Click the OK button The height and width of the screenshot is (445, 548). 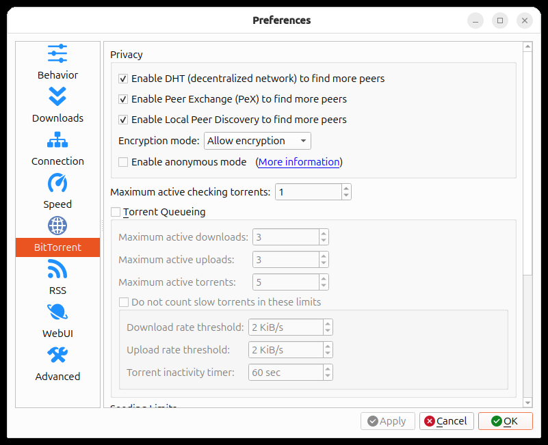[x=505, y=421]
